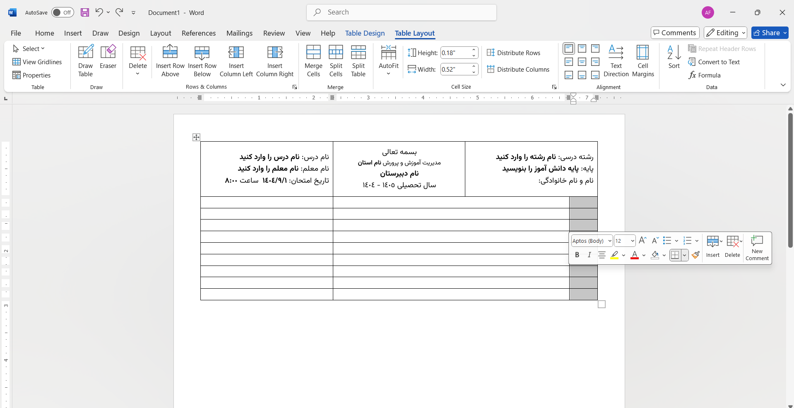Click the Redo icon
794x408 pixels.
point(119,12)
